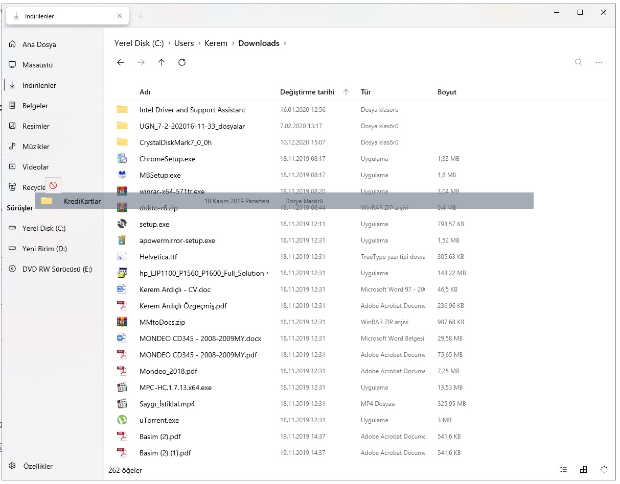Image resolution: width=620 pixels, height=484 pixels.
Task: Reverse sort by clicking Değiştirme tarihi arrow
Action: tap(346, 92)
